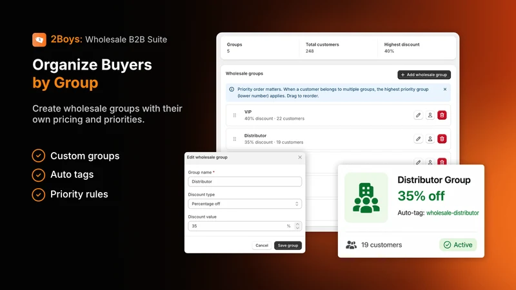Click Cancel in the edit dialog
The width and height of the screenshot is (516, 290).
click(262, 246)
